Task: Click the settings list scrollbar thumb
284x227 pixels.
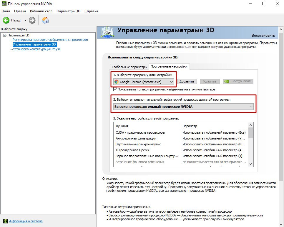Action: (x=251, y=133)
